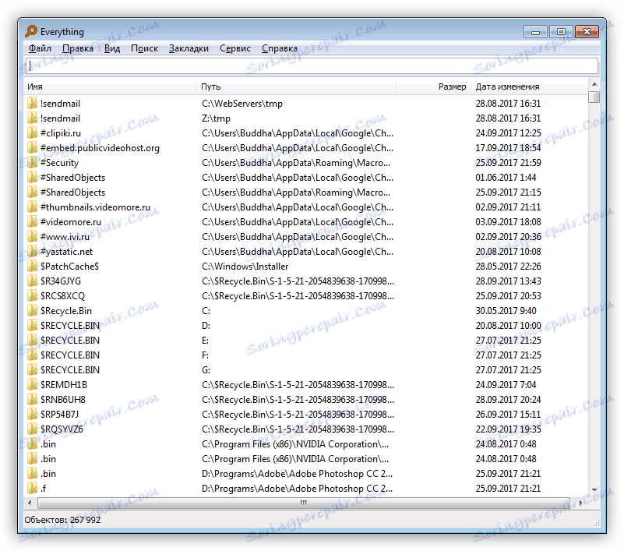Click folder icon of #Security
The height and width of the screenshot is (551, 624).
click(32, 163)
